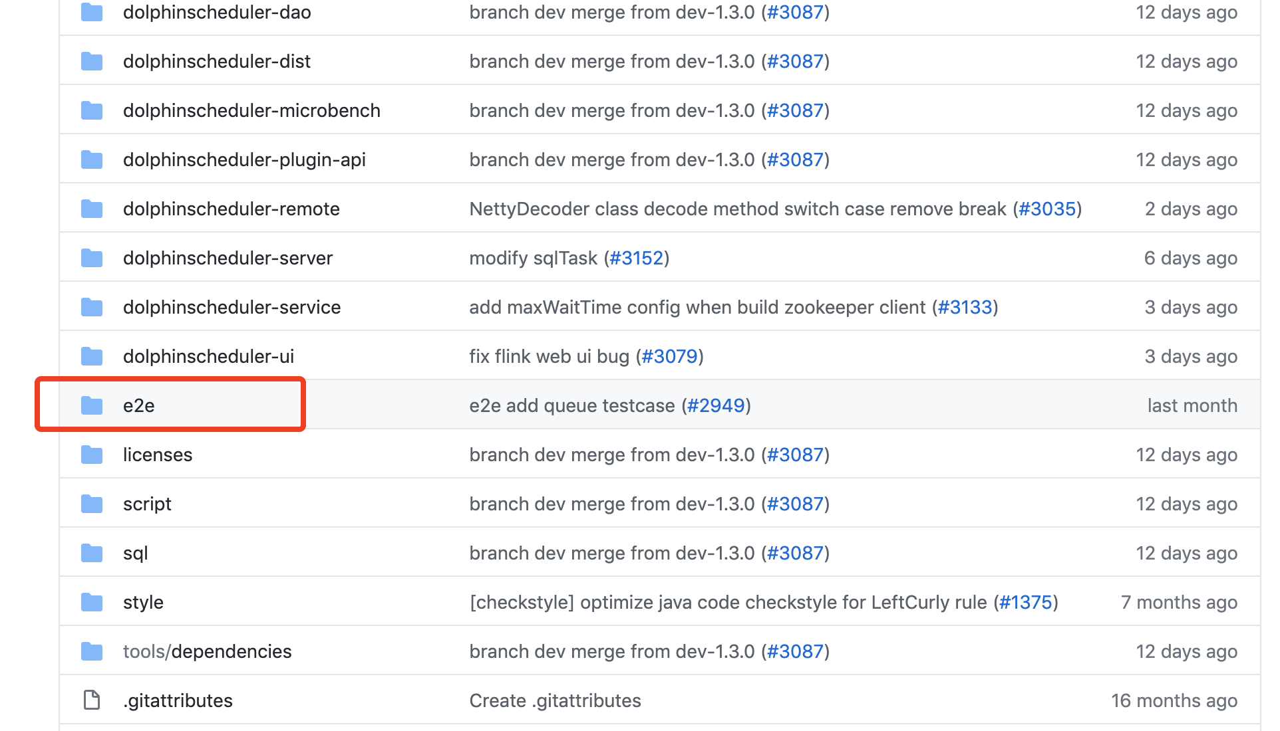Open the style folder
The height and width of the screenshot is (731, 1280).
pos(143,602)
